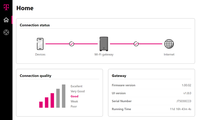The image size is (200, 120).
Task: Click the Internet globe icon
Action: [169, 44]
